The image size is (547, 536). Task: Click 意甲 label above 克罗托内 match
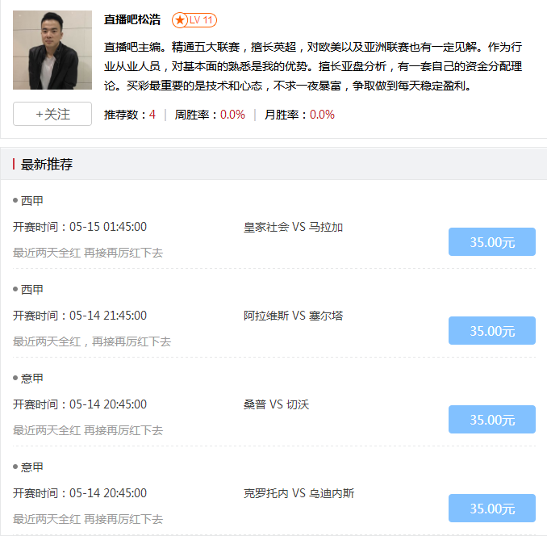point(31,467)
